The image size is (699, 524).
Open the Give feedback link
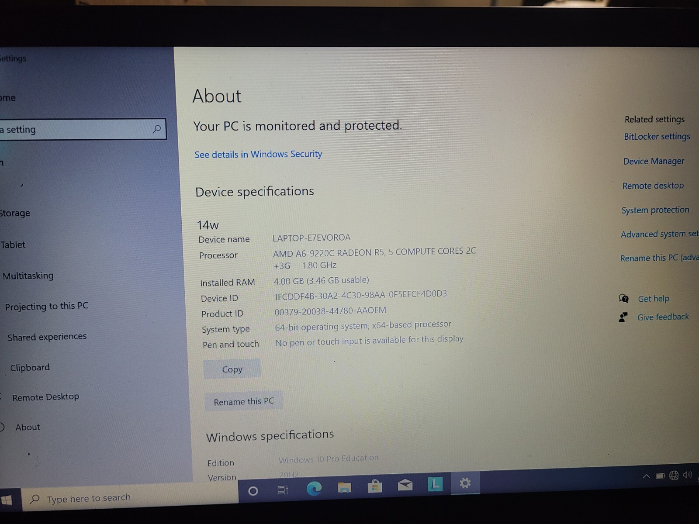(x=663, y=317)
